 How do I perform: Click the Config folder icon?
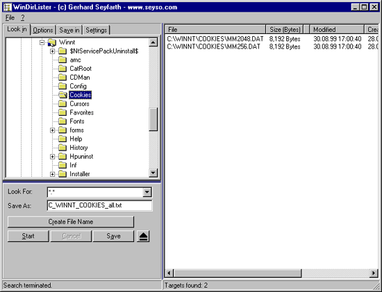63,86
